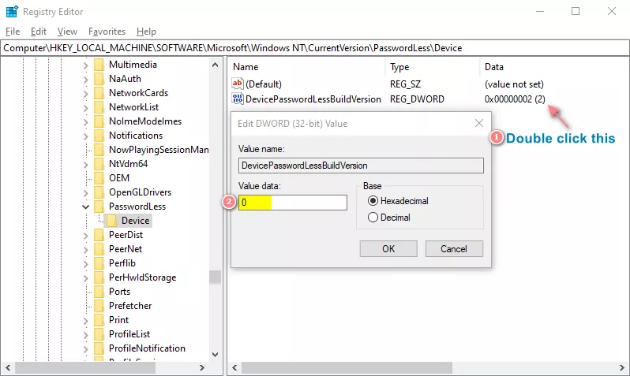
Task: Expand the Multimedia key
Action: [x=85, y=65]
